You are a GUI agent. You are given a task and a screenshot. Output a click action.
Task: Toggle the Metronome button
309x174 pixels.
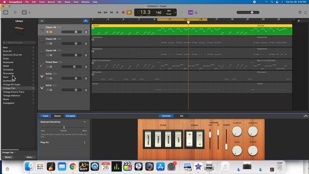tap(197, 13)
